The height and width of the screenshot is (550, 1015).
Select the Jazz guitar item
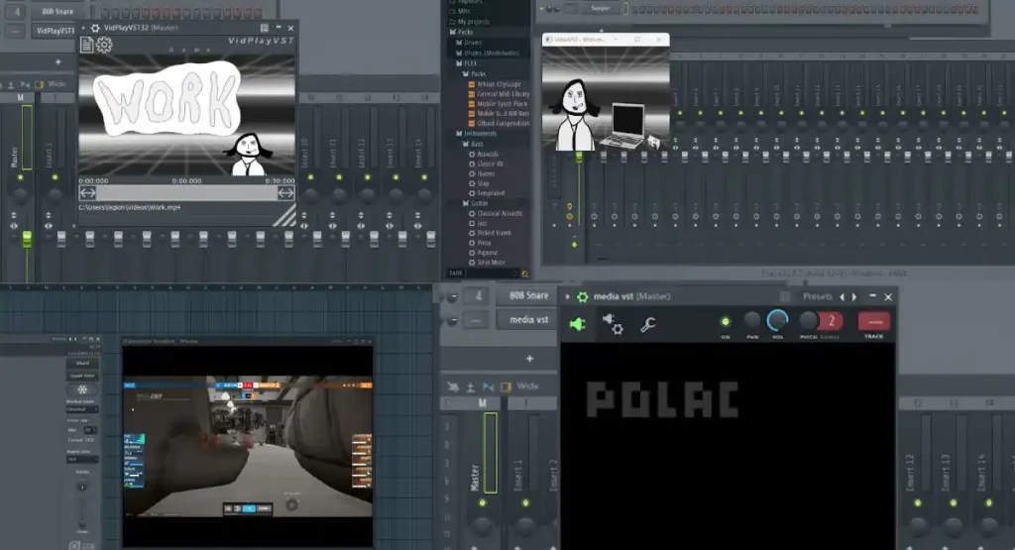click(483, 223)
